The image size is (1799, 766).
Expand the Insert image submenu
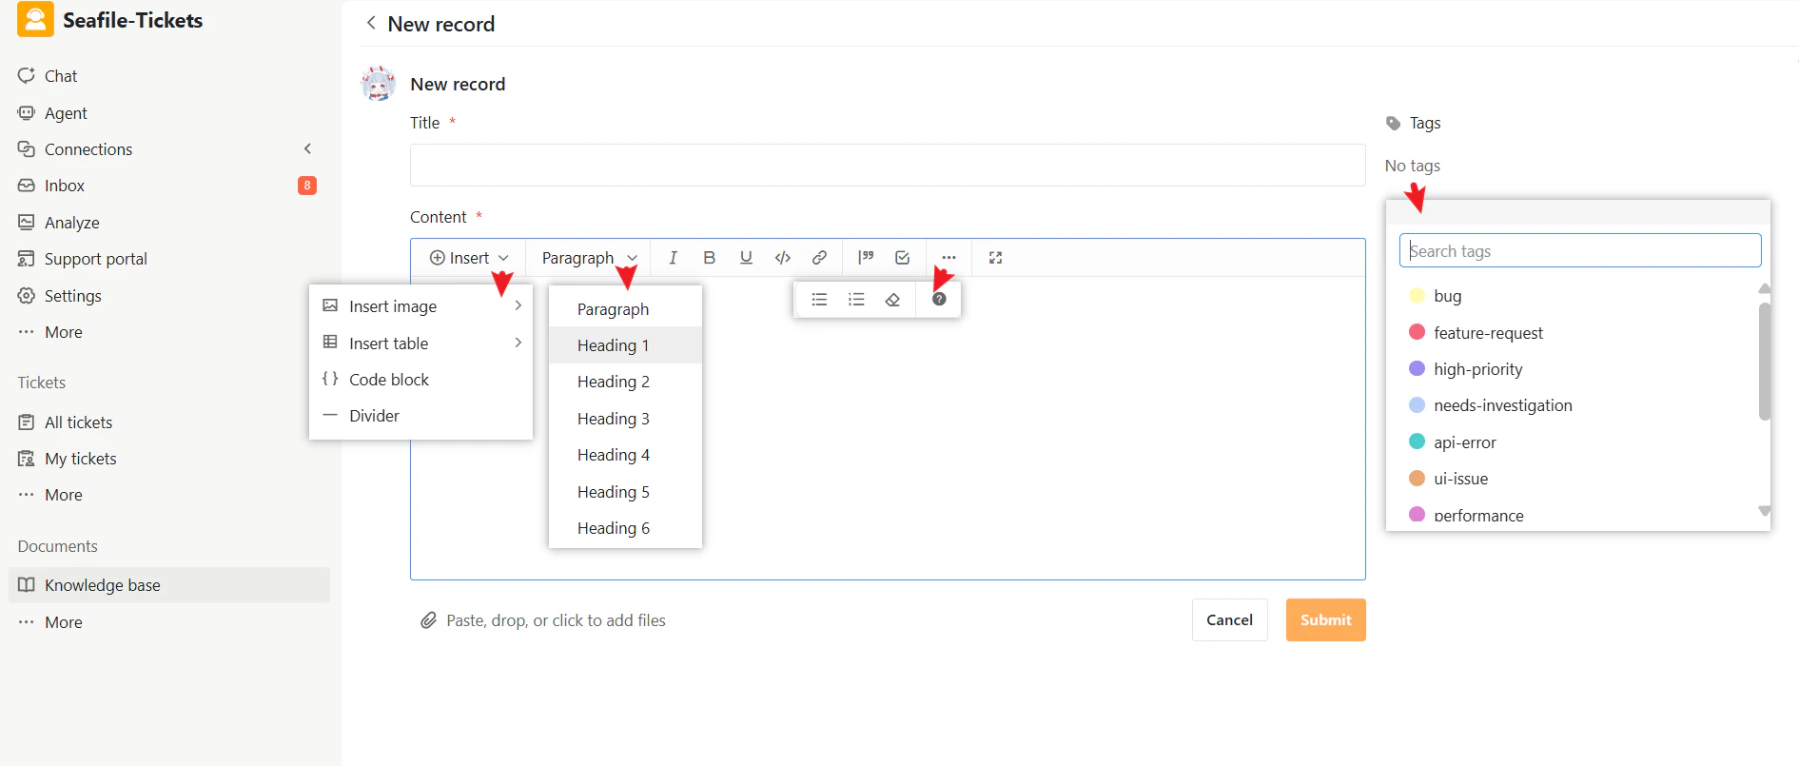tap(420, 306)
